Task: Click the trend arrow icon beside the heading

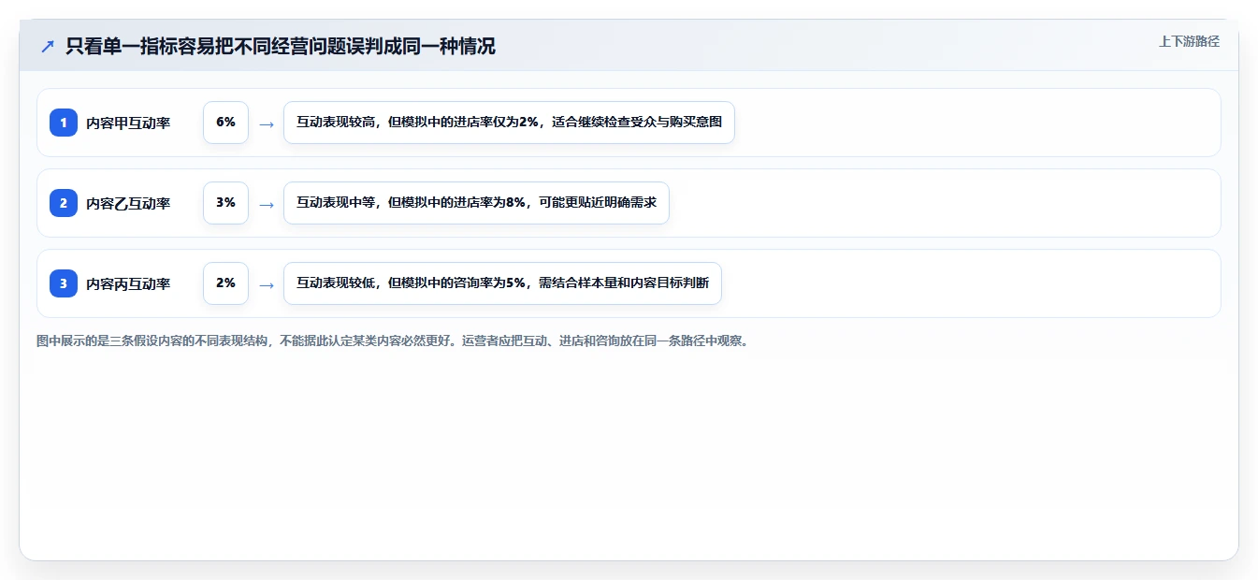Action: click(x=48, y=46)
